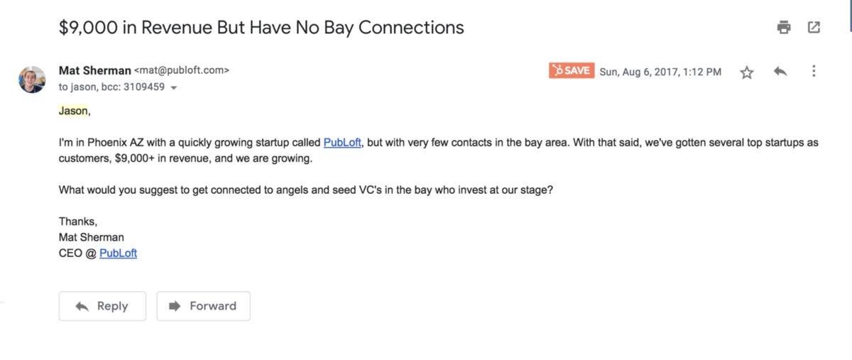
Task: Click the HubSpot SAVE button
Action: (x=572, y=70)
